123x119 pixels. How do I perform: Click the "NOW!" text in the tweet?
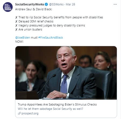[19, 42]
